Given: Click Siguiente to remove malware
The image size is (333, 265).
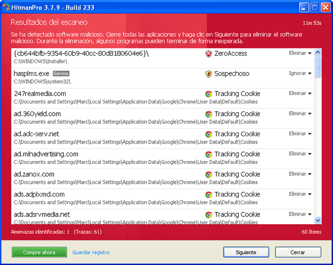Looking at the screenshot, I should (246, 252).
